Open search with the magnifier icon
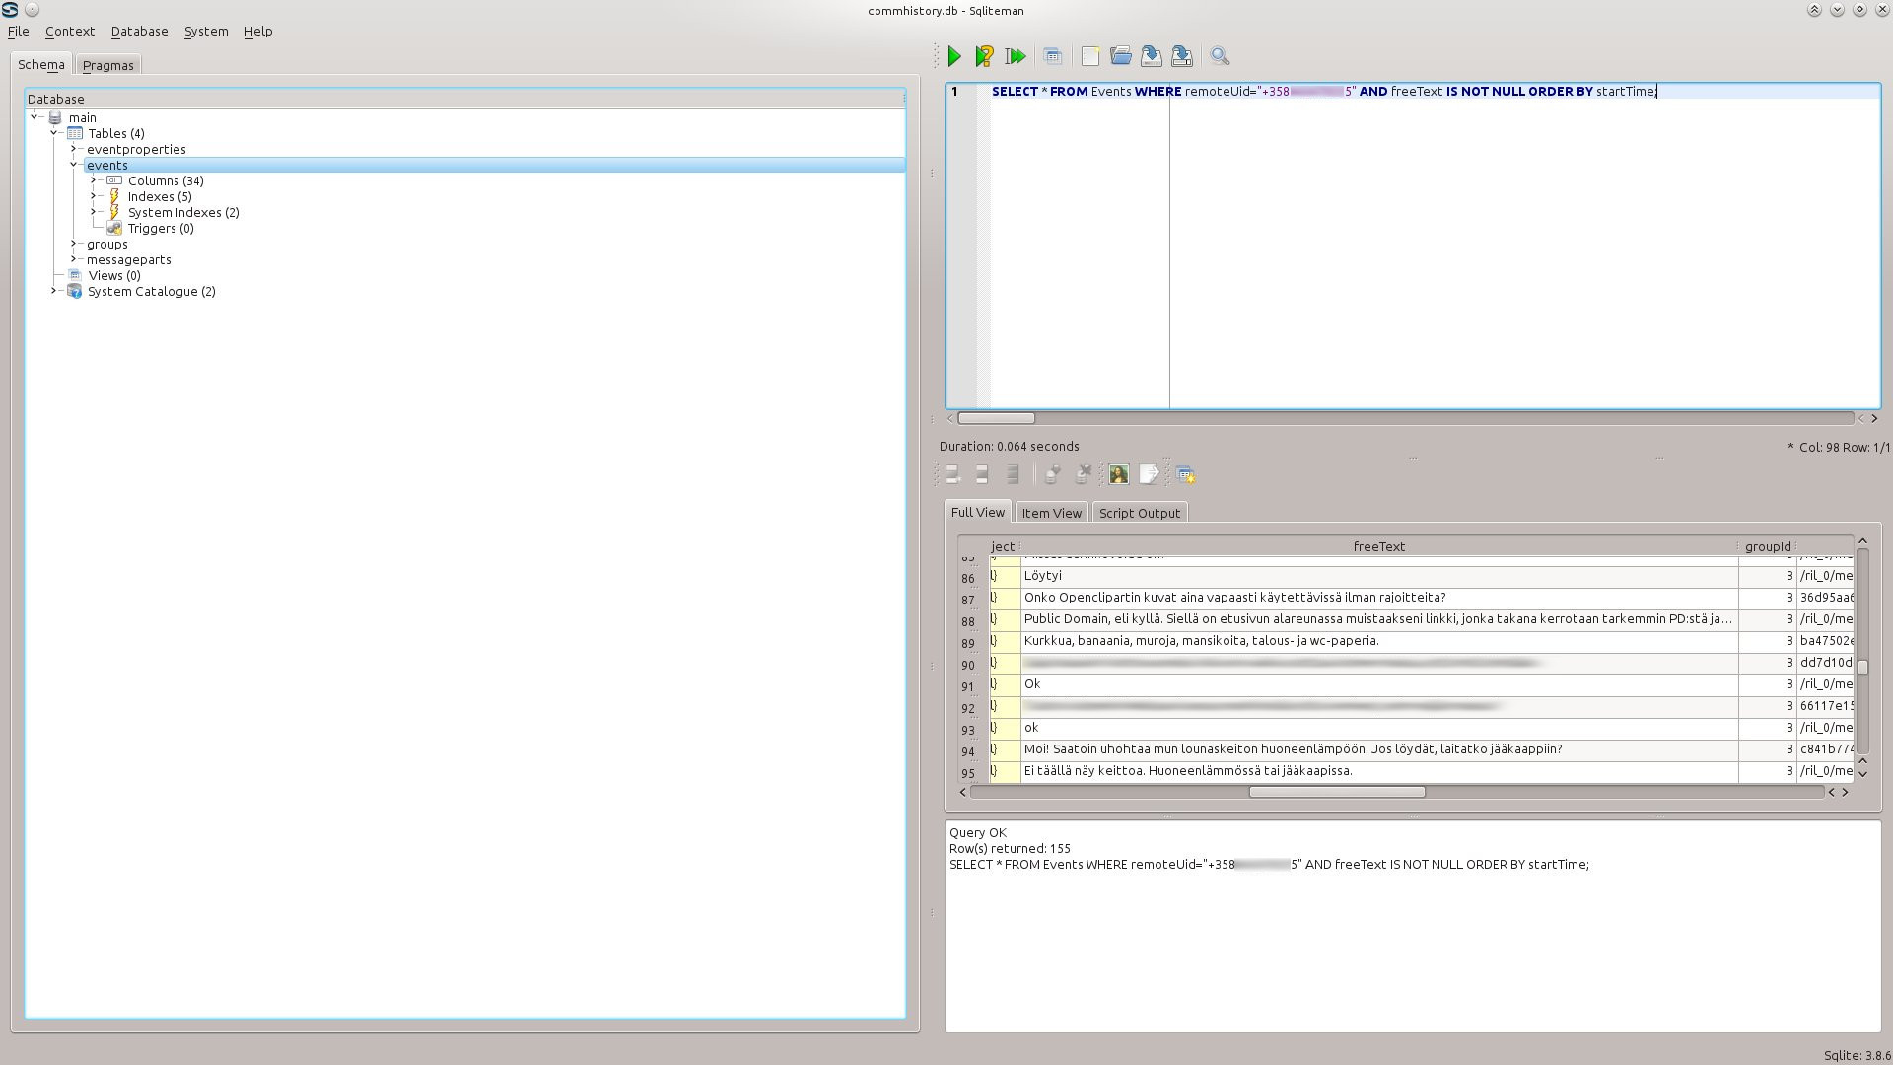The height and width of the screenshot is (1065, 1893). pos(1220,56)
